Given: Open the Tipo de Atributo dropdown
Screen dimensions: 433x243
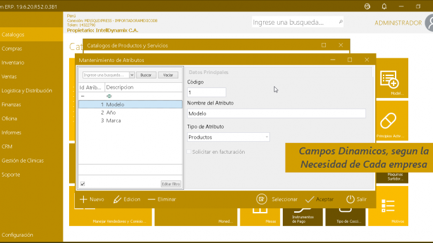Looking at the screenshot, I should [x=228, y=137].
